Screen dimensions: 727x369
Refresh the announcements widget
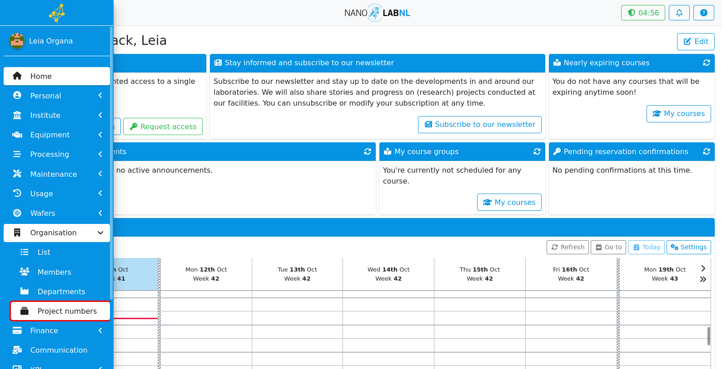coord(368,152)
